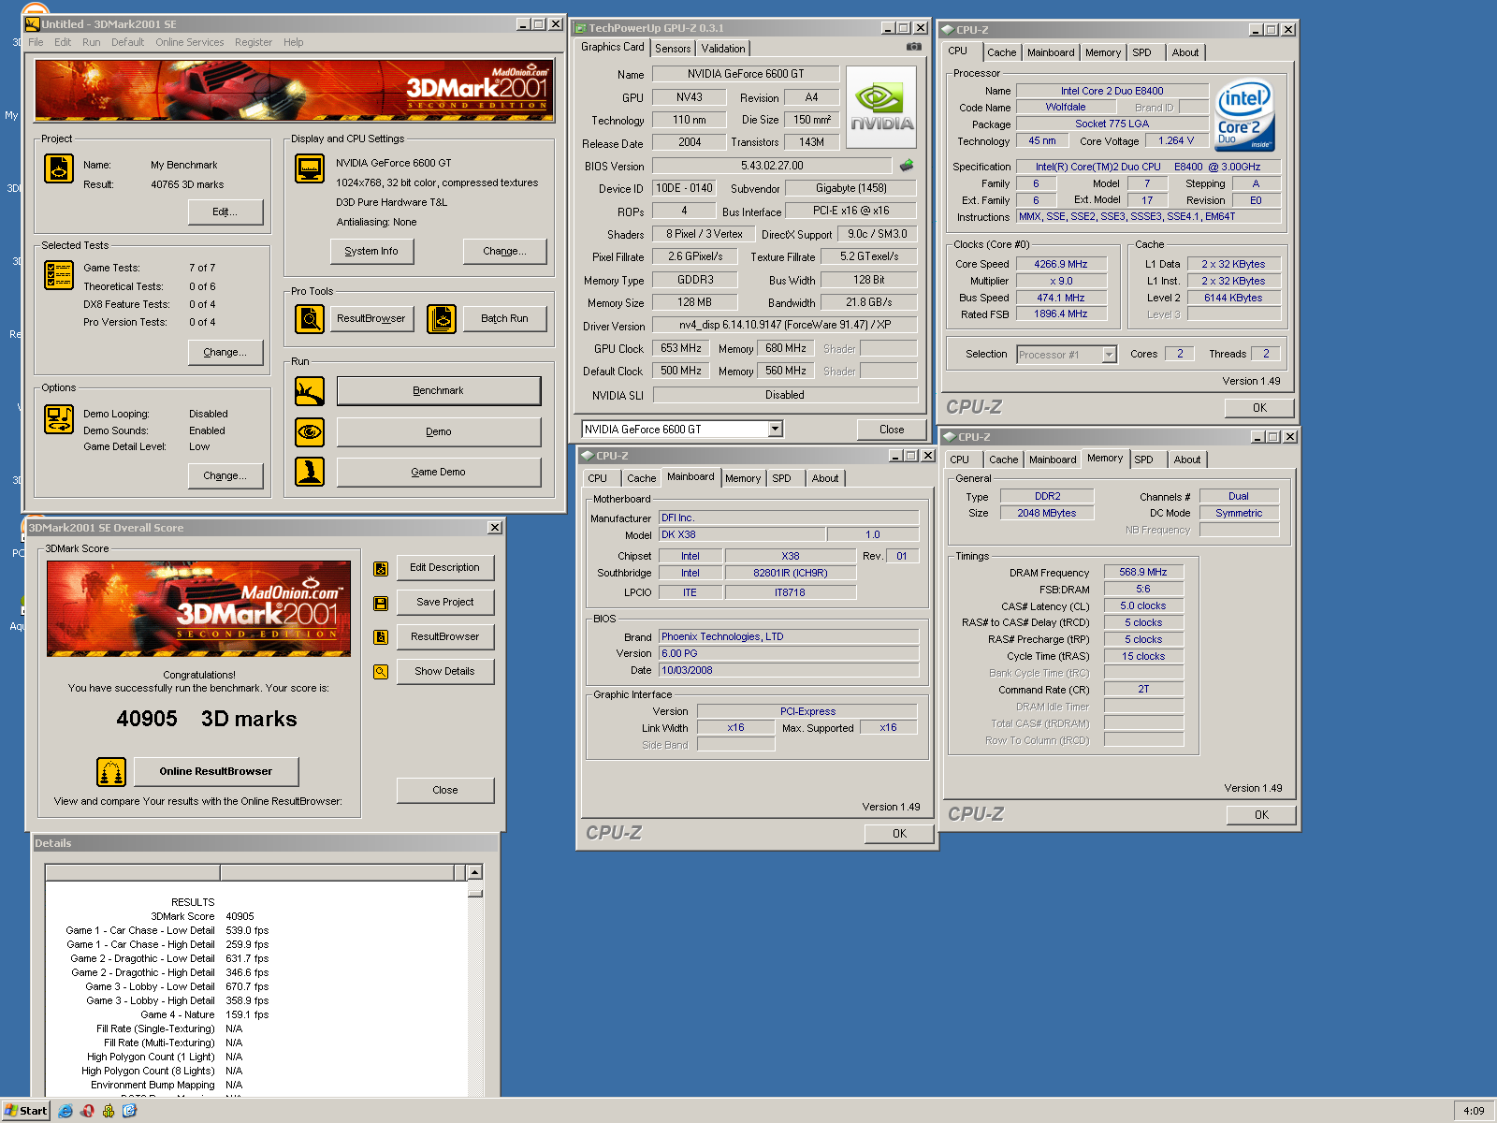Viewport: 1497px width, 1123px height.
Task: Click the Online ResultBrowser podium icon
Action: coord(111,772)
